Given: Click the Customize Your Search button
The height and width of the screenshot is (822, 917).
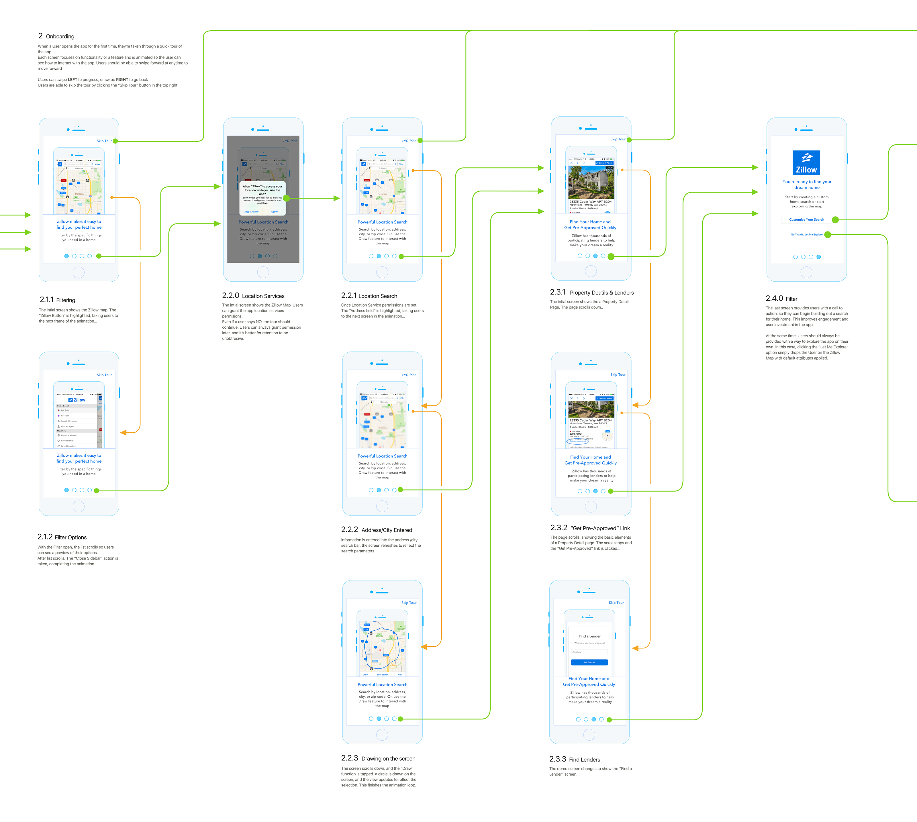Looking at the screenshot, I should click(806, 219).
